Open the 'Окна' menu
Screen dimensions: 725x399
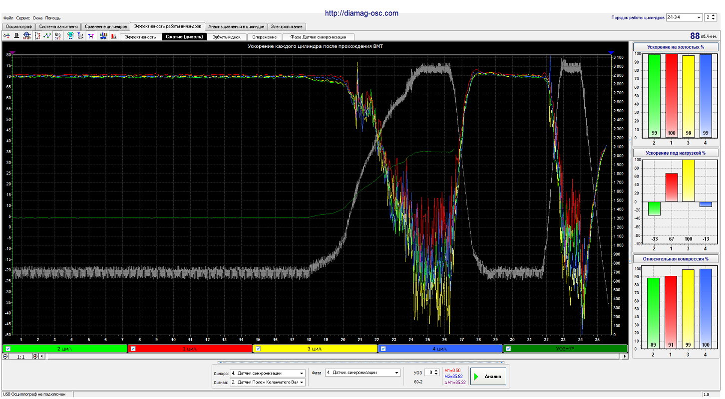click(x=37, y=17)
